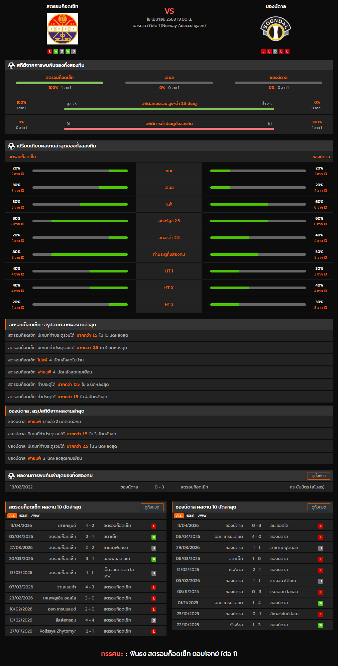
Task: Open 'ดูทั้งหมด' for Strømsgodset last 10 matches
Action: click(x=152, y=507)
